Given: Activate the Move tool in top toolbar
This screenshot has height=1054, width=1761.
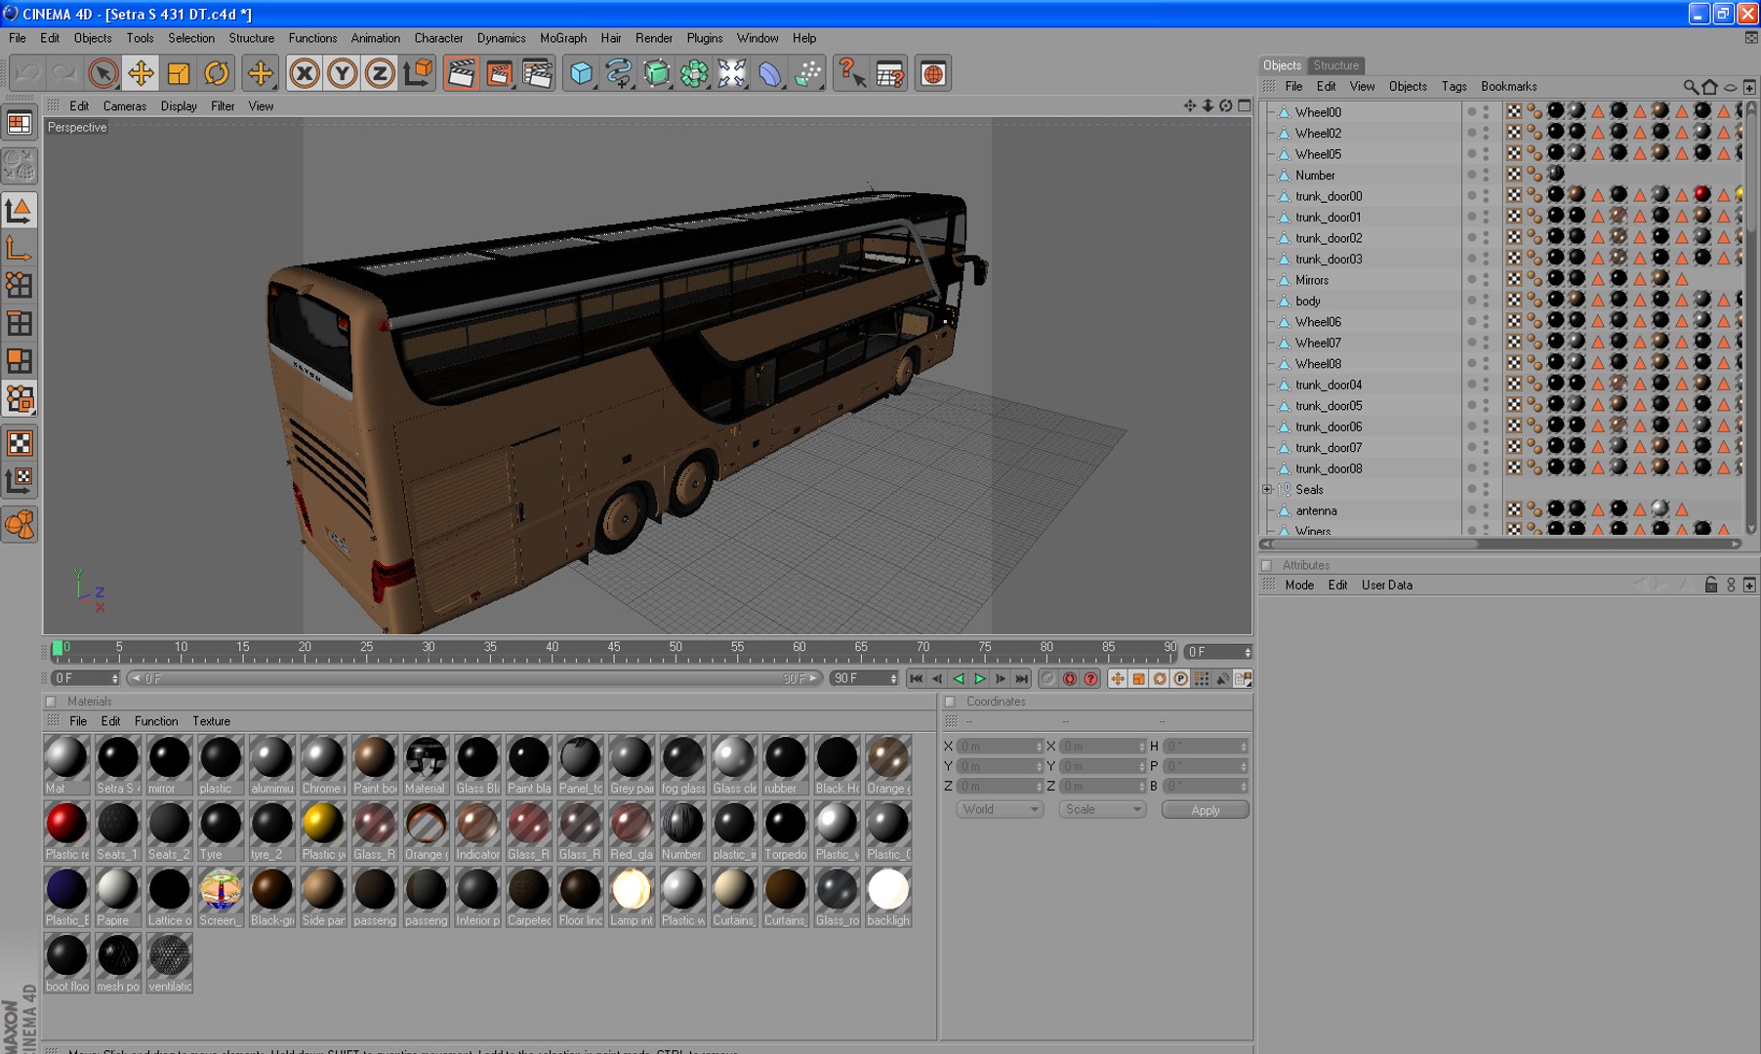Looking at the screenshot, I should (x=141, y=73).
